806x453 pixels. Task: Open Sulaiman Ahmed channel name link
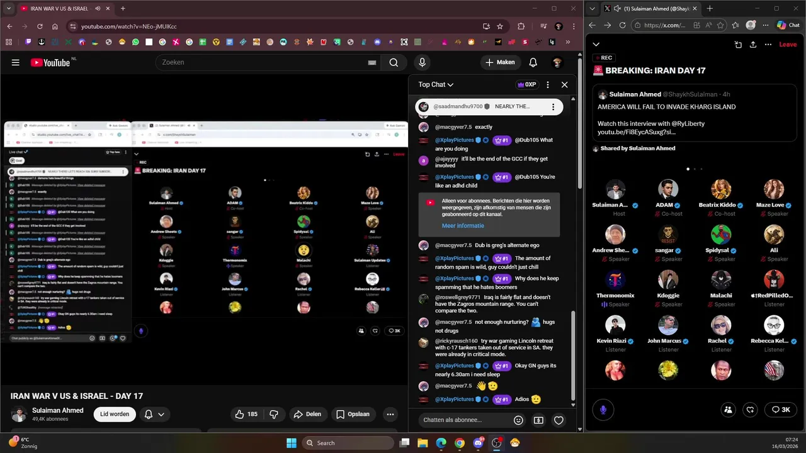pos(58,410)
